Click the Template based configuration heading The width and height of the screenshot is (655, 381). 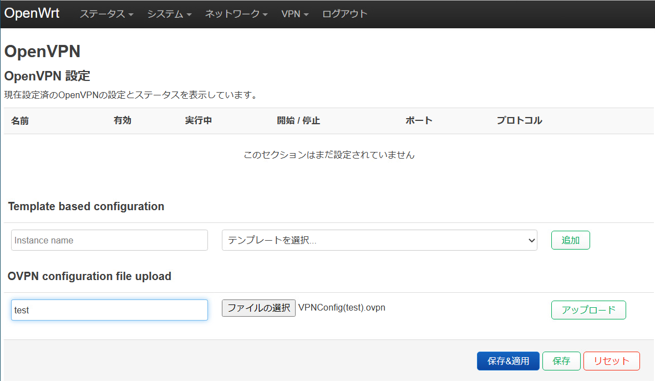pyautogui.click(x=86, y=206)
